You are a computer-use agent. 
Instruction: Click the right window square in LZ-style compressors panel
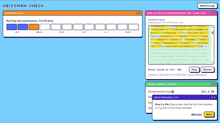214,13
